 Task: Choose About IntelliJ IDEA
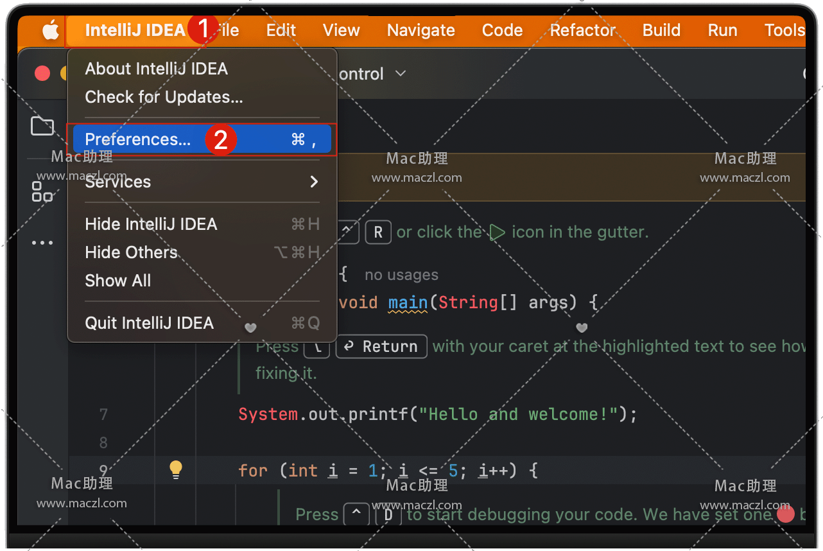pyautogui.click(x=156, y=69)
